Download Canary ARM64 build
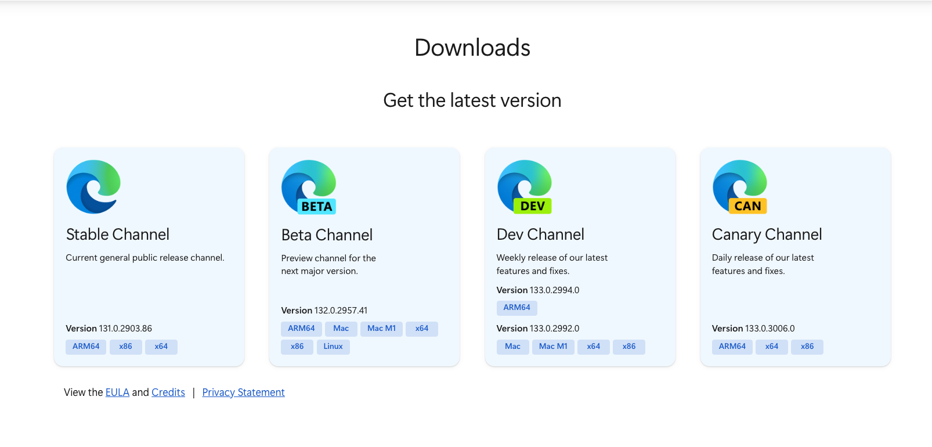The height and width of the screenshot is (447, 932). click(x=732, y=347)
